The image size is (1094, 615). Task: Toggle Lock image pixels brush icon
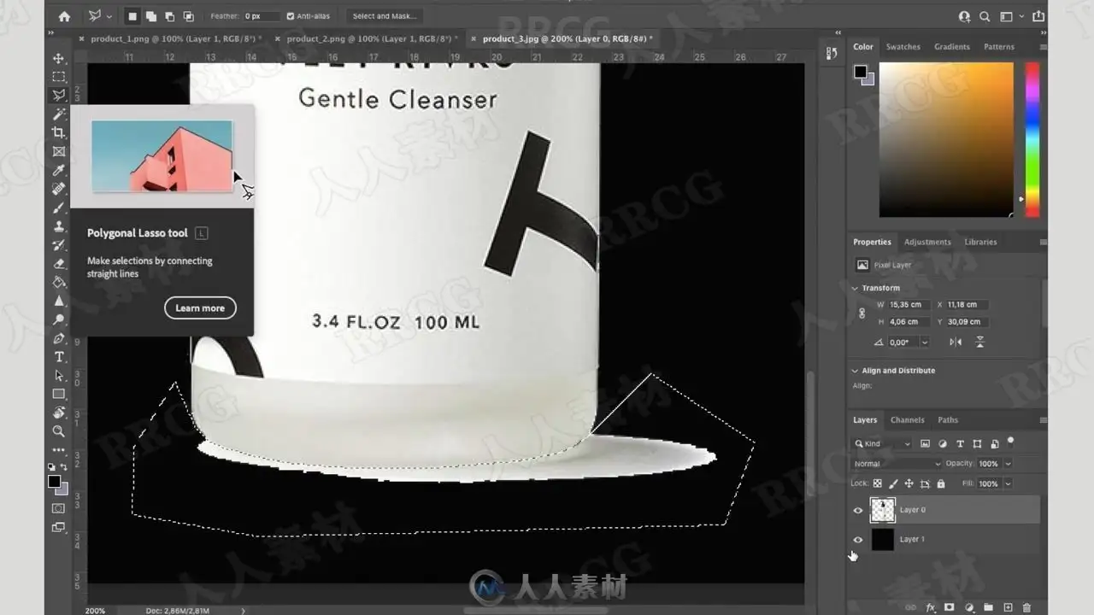tap(892, 483)
